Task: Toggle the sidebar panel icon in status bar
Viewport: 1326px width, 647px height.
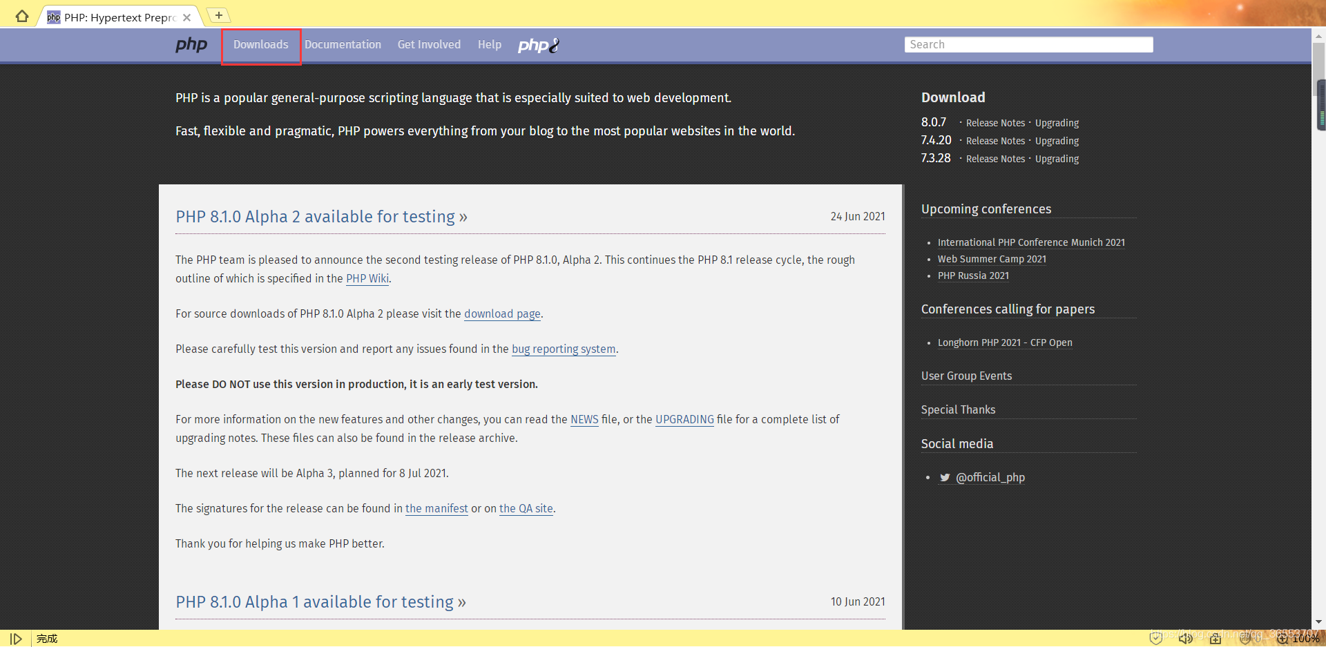Action: pyautogui.click(x=16, y=639)
